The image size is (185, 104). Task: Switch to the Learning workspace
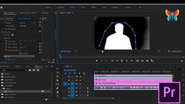[x=48, y=8]
